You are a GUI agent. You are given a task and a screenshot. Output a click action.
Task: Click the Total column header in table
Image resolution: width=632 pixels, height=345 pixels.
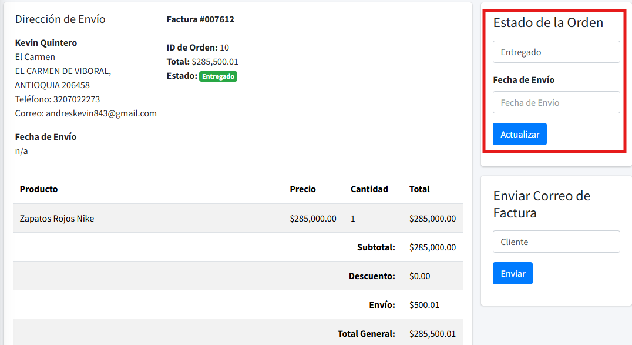click(x=419, y=189)
